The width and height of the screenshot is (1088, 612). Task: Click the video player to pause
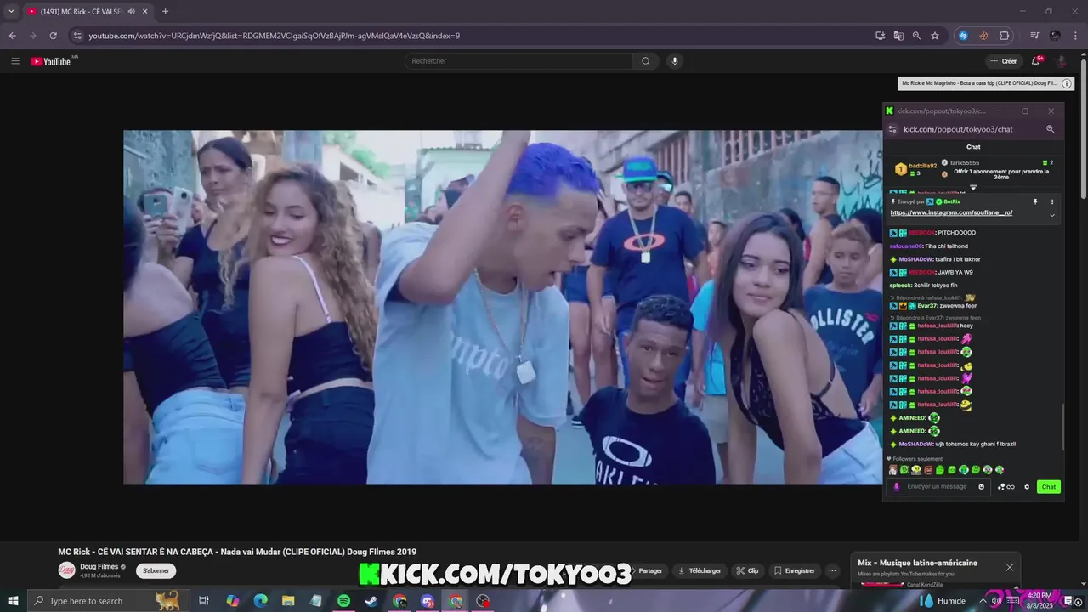coord(503,307)
